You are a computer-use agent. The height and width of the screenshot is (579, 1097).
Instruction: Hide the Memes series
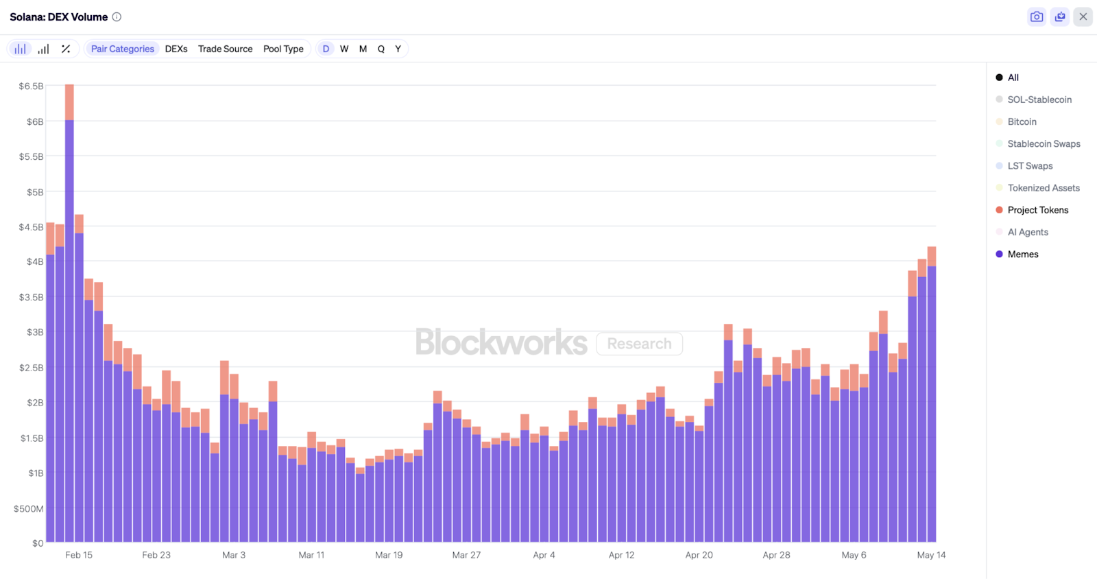point(1017,254)
